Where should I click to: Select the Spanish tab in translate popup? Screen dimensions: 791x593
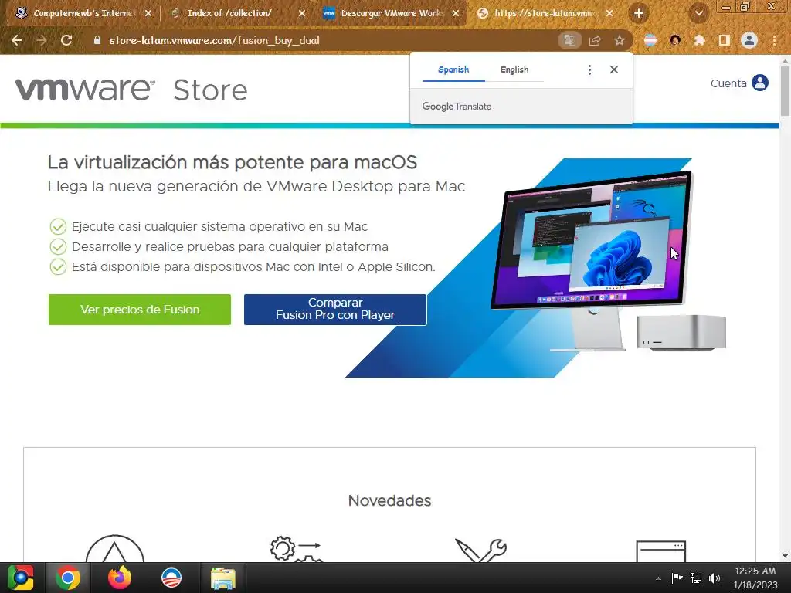[453, 69]
